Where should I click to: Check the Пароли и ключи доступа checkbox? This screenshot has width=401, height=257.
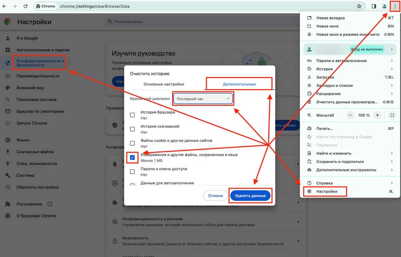pos(132,172)
